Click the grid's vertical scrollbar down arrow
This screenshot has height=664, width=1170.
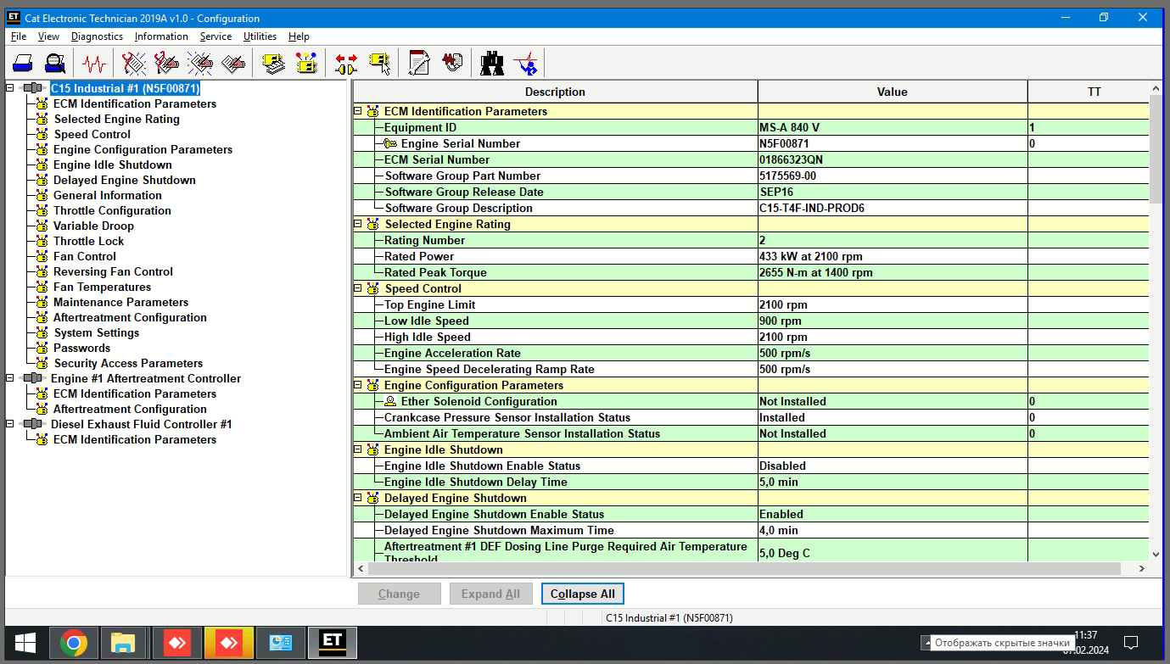pos(1156,553)
